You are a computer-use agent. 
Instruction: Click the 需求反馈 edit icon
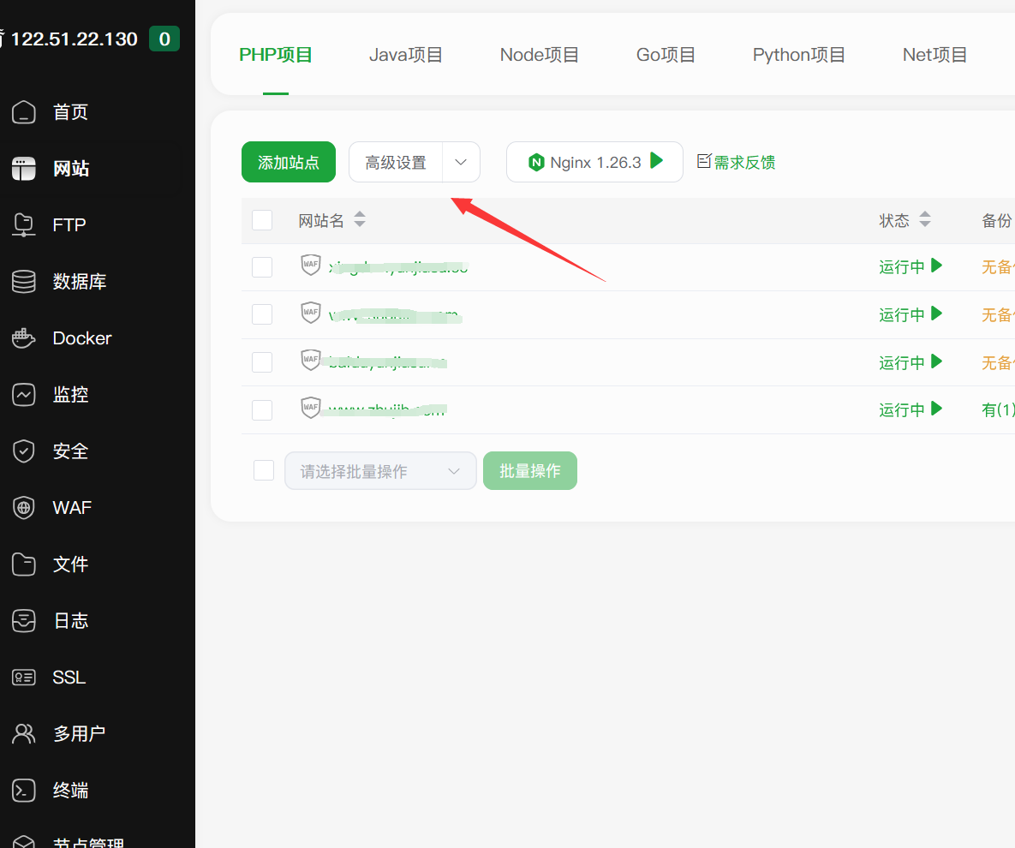pyautogui.click(x=703, y=161)
